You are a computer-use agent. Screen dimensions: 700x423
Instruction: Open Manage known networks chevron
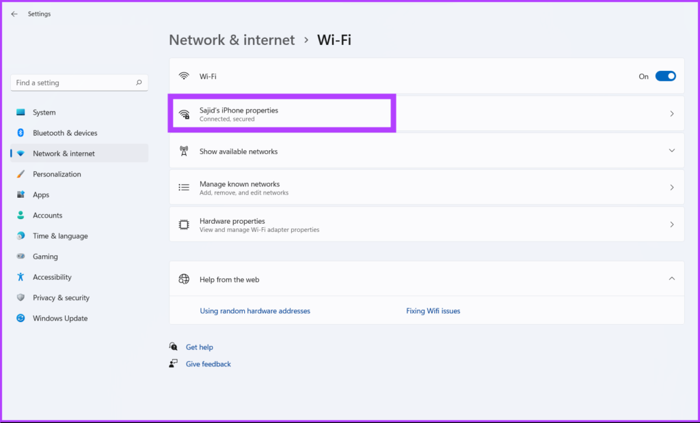(x=671, y=188)
